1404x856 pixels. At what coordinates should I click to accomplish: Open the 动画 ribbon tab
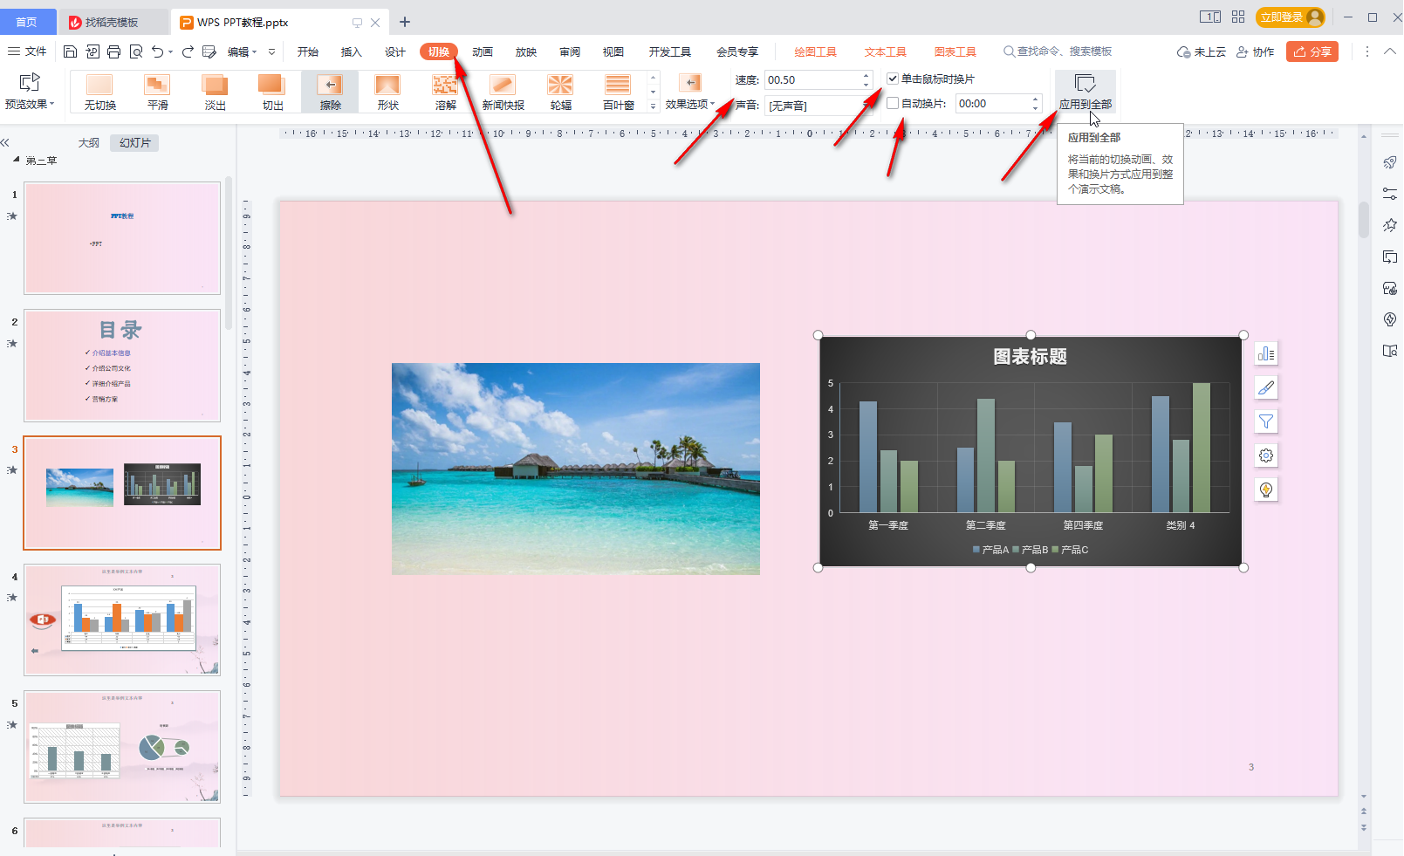point(483,51)
